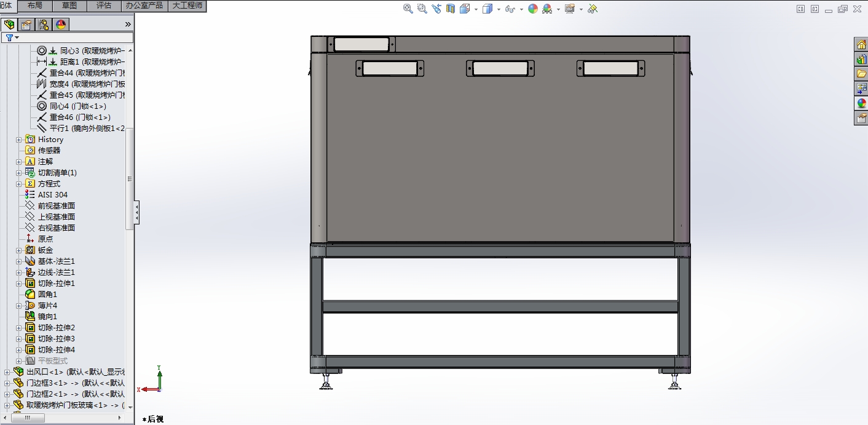Select the Zoom to Area tool
The width and height of the screenshot is (868, 425).
[x=422, y=9]
